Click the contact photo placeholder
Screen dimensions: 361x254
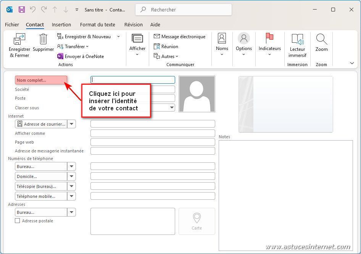(x=197, y=94)
